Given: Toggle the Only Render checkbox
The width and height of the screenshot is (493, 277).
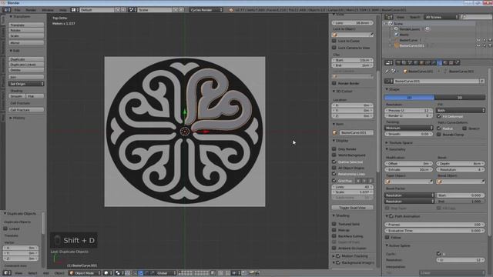Looking at the screenshot, I should click(x=334, y=149).
